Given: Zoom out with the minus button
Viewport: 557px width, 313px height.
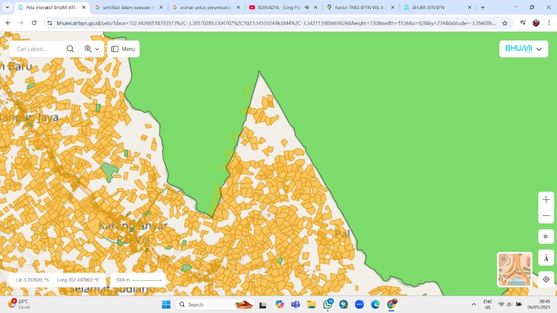Looking at the screenshot, I should pos(546,216).
